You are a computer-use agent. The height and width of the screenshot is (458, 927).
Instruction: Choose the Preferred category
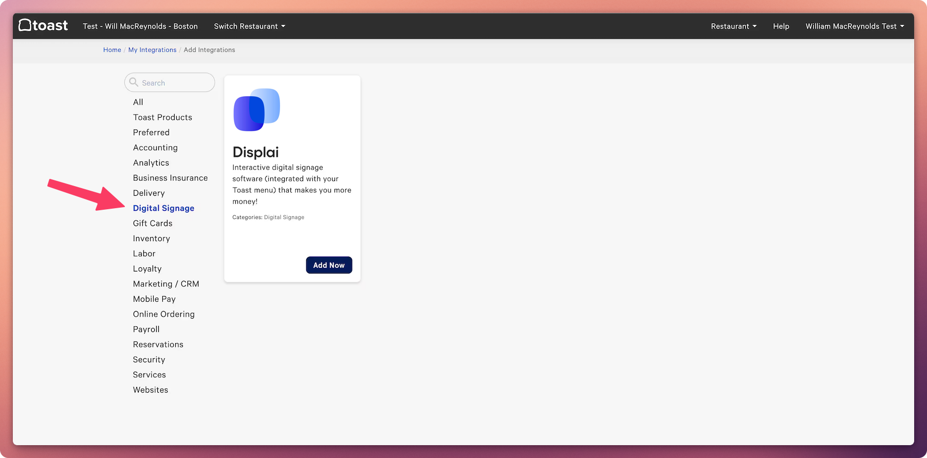(151, 133)
